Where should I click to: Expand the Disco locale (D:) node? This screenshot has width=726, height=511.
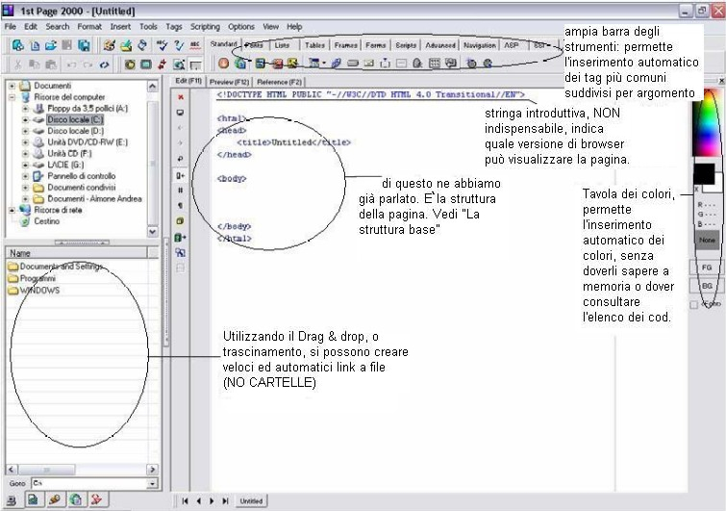[x=25, y=131]
